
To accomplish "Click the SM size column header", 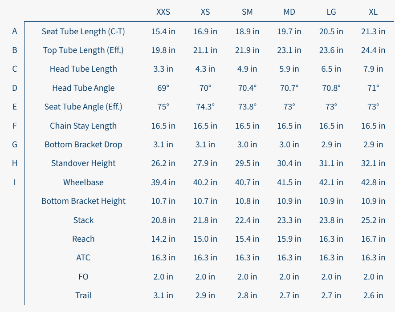I will [x=247, y=12].
